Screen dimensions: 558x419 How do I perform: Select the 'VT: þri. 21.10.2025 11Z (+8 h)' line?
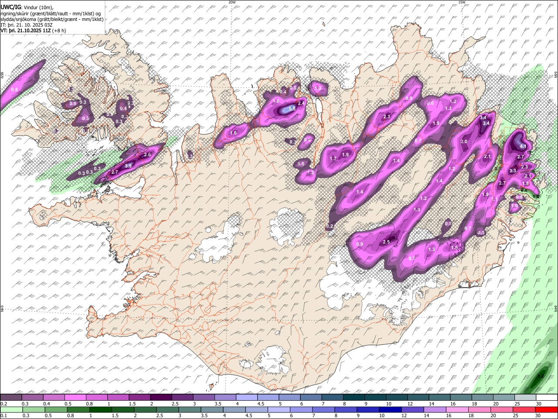pos(33,31)
